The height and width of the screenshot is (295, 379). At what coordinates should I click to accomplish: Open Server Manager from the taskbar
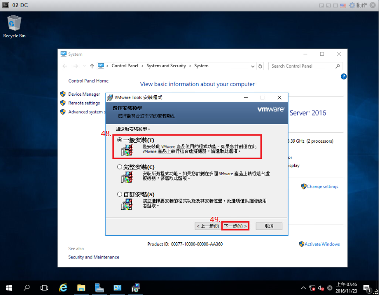(x=99, y=288)
